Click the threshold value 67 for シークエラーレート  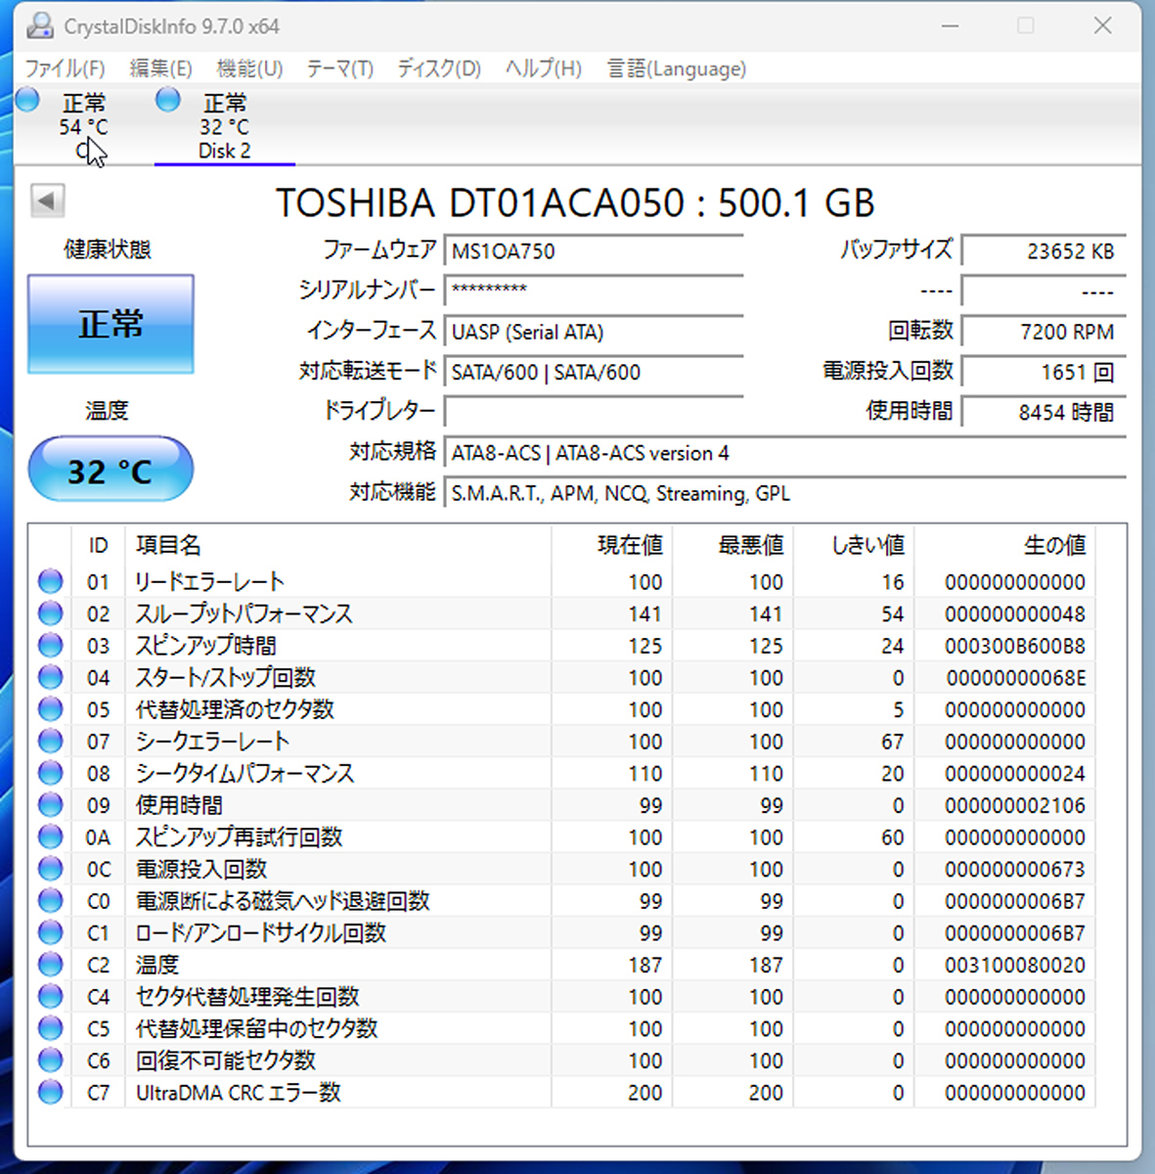click(x=892, y=742)
